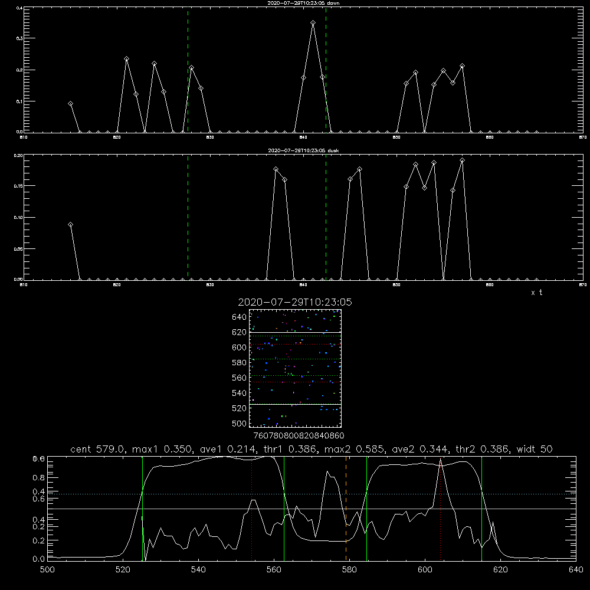Click the green vertical line near 585 in bottom plot

click(x=367, y=509)
